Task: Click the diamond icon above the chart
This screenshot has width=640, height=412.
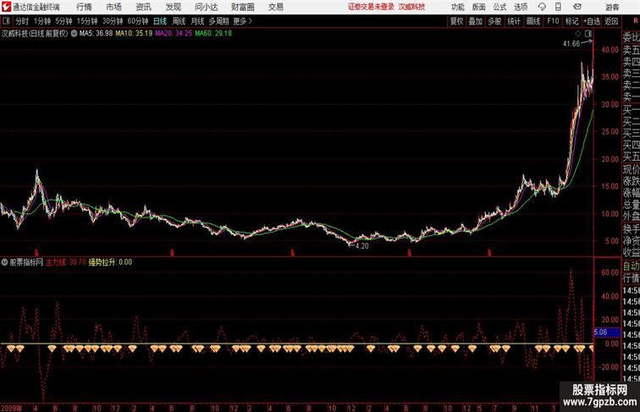Action: tap(578, 34)
